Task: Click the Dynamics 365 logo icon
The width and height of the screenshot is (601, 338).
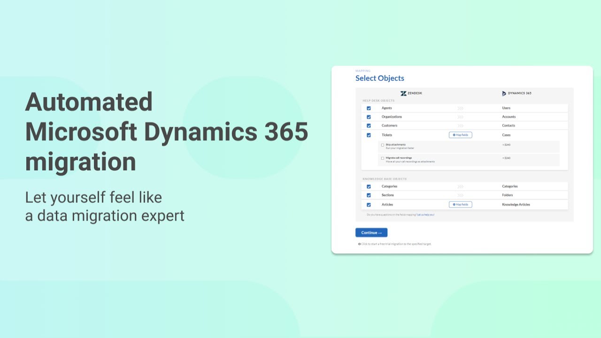Action: point(504,93)
